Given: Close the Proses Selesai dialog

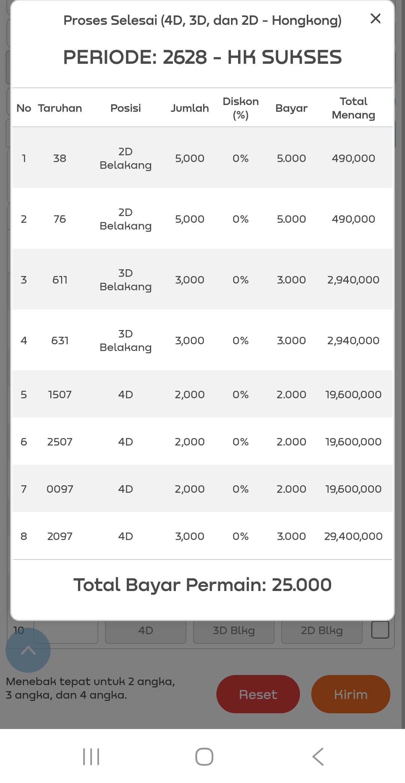Looking at the screenshot, I should pyautogui.click(x=375, y=18).
